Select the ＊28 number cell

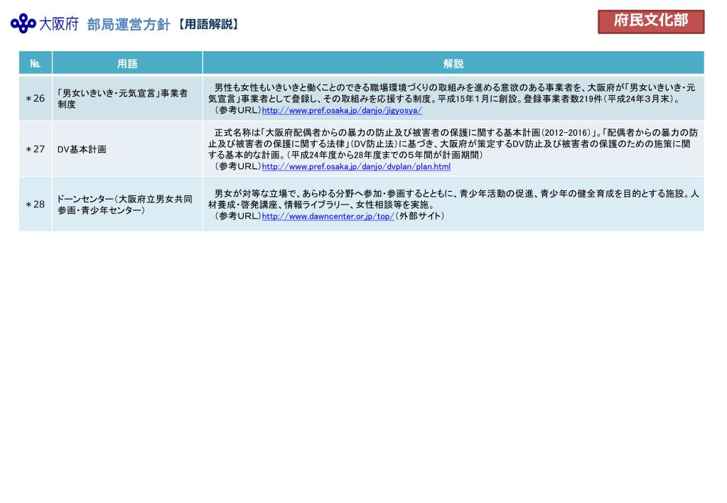pyautogui.click(x=36, y=204)
